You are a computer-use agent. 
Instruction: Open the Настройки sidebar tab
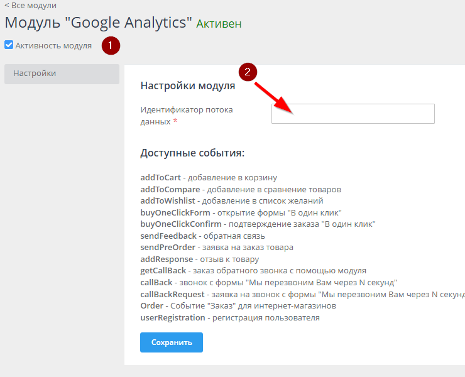click(61, 74)
